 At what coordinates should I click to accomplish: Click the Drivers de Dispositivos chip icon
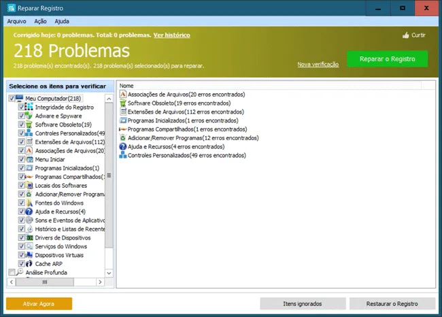click(29, 238)
